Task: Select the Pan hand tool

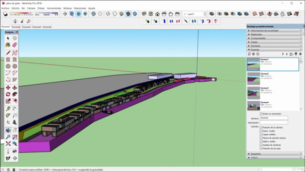Action: coord(15,130)
